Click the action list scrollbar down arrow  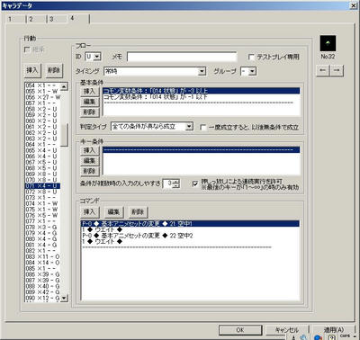click(64, 298)
